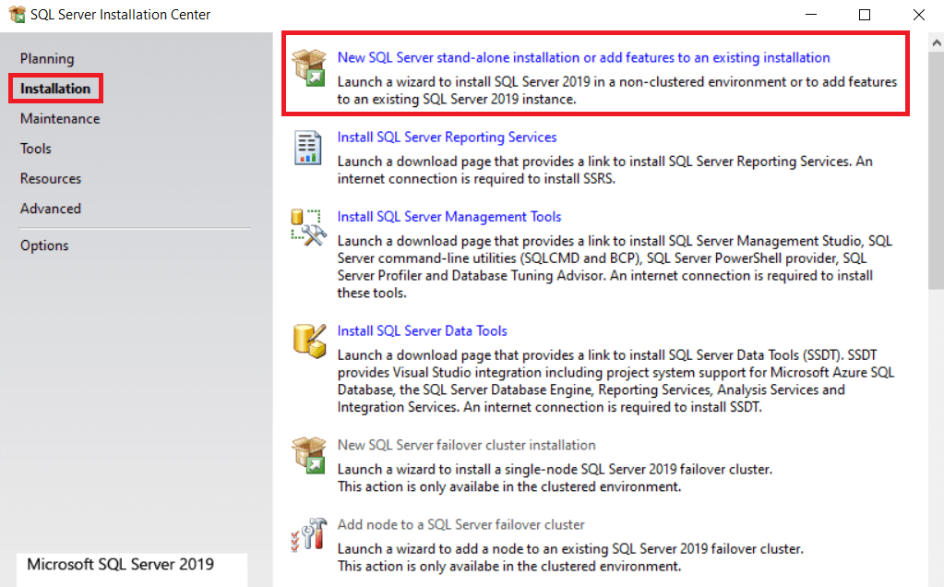Close the SQL Server Installation Center window
Screen dimensions: 944x587
coord(919,15)
